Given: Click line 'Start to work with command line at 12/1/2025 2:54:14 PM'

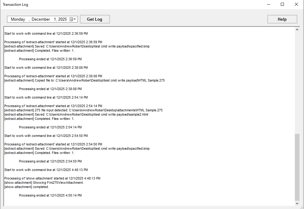Looking at the screenshot, I should pos(46,97).
